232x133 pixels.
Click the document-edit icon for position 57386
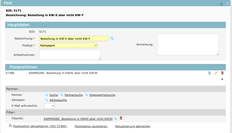[210, 73]
